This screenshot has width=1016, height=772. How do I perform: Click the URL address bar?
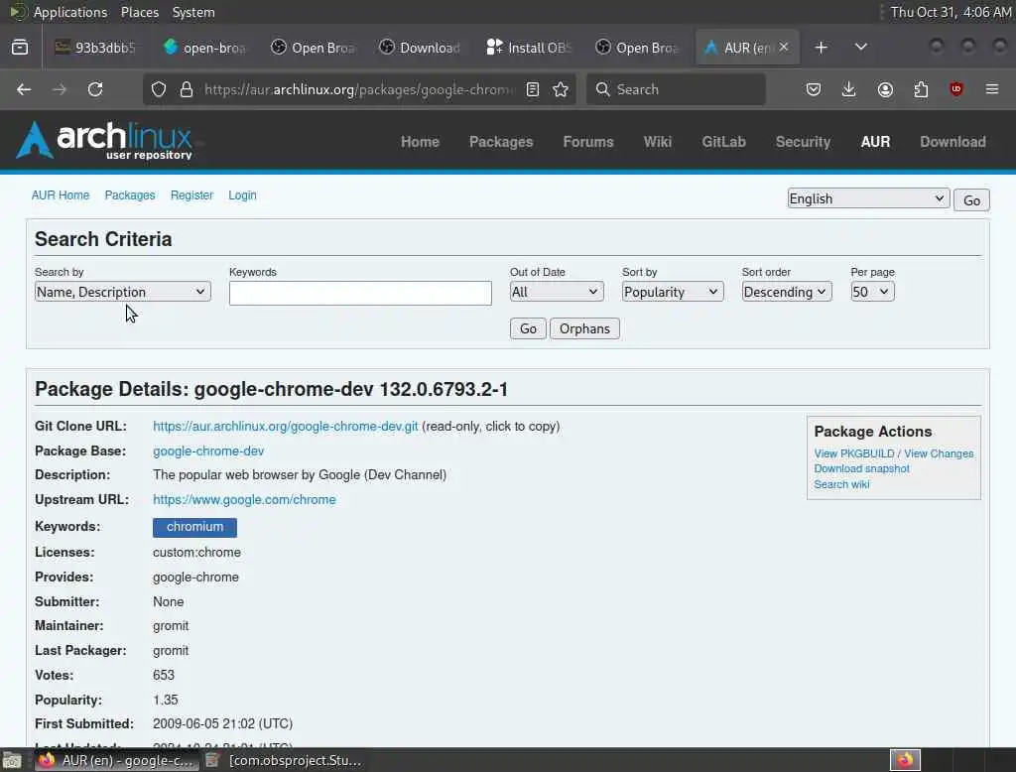358,89
